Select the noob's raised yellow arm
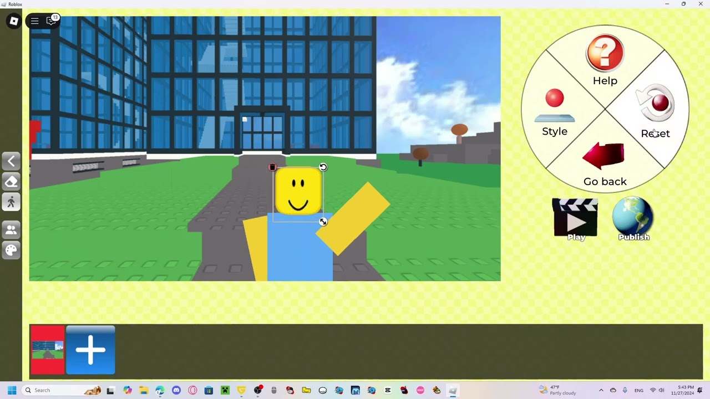Image resolution: width=710 pixels, height=399 pixels. point(353,218)
